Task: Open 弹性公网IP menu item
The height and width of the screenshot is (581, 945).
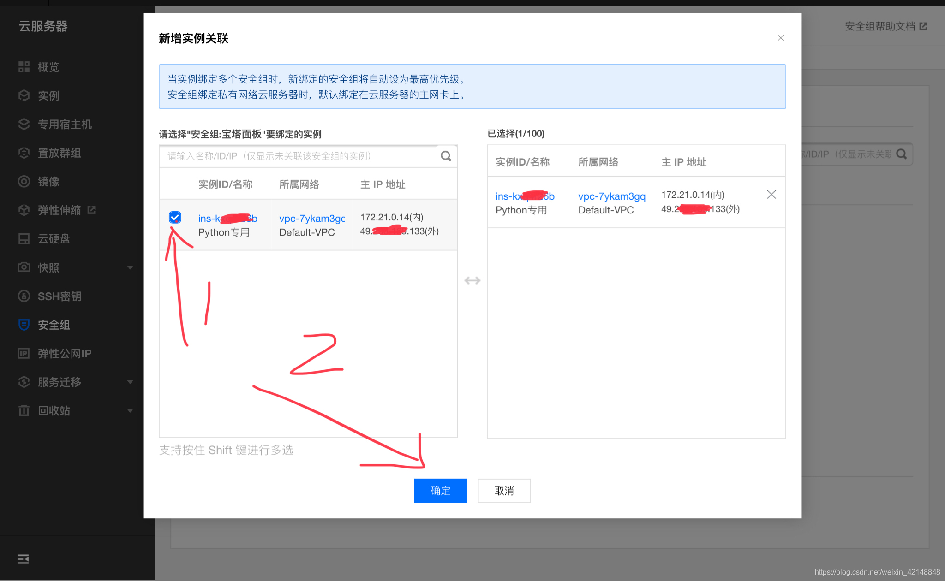Action: click(x=65, y=353)
